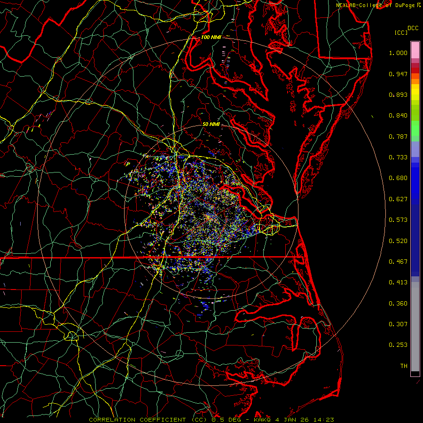Pick the red swatch beside 0.947
The width and height of the screenshot is (423, 423).
coord(415,70)
